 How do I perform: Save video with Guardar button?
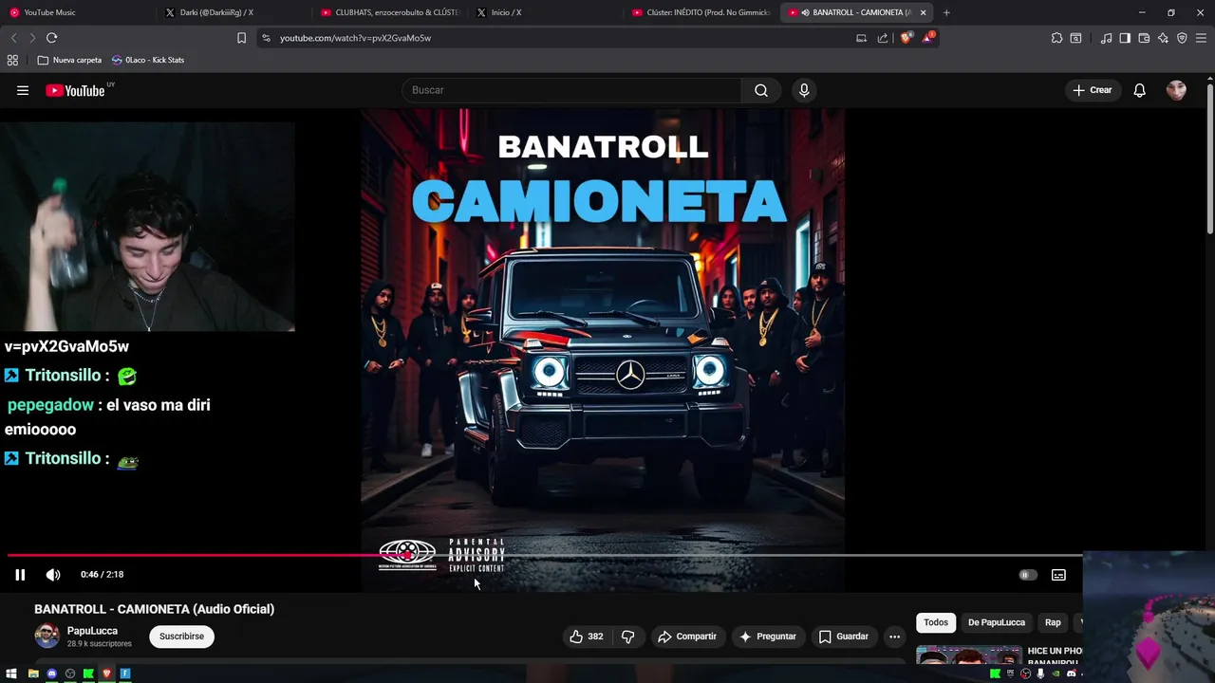(843, 637)
